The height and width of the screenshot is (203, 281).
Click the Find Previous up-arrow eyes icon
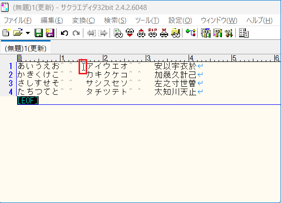[x=141, y=33]
